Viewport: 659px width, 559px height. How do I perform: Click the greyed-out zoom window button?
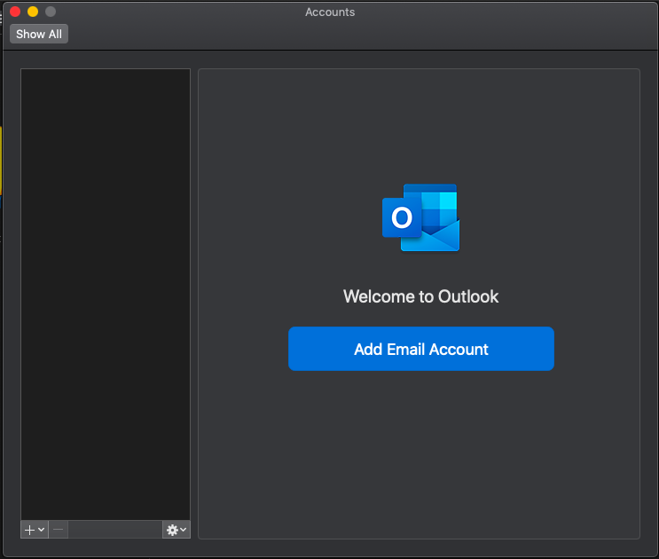[51, 12]
